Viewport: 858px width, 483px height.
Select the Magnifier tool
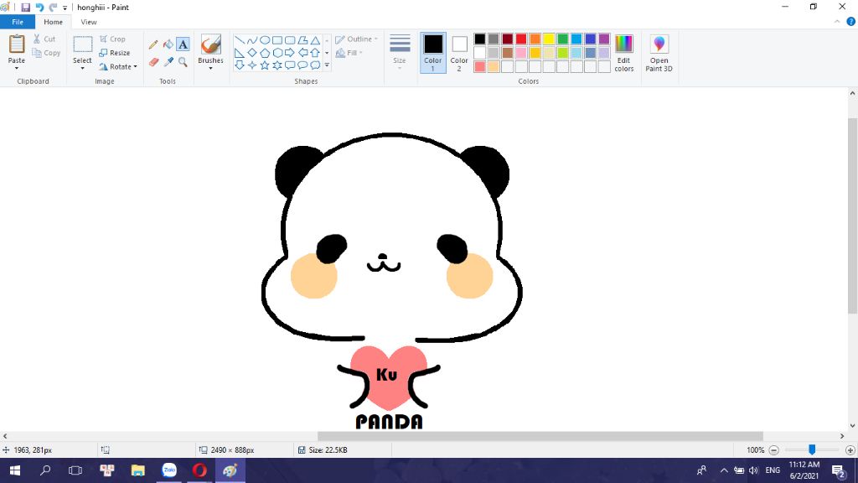tap(183, 62)
